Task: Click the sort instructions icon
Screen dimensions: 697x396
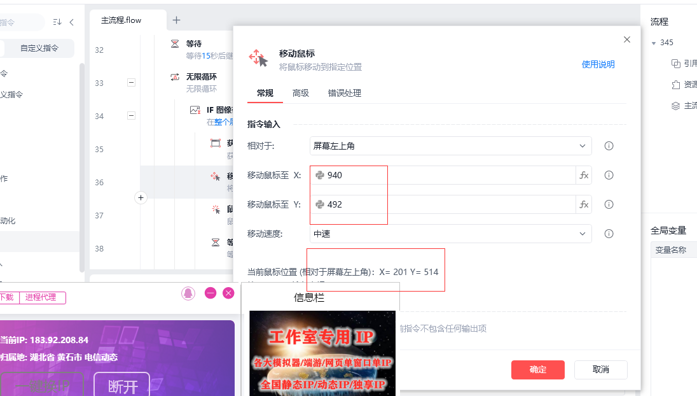Action: [x=57, y=22]
